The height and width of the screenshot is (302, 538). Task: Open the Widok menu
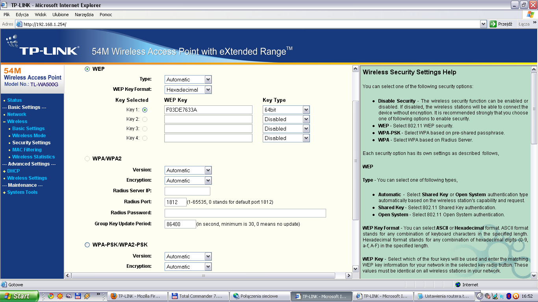(x=41, y=15)
